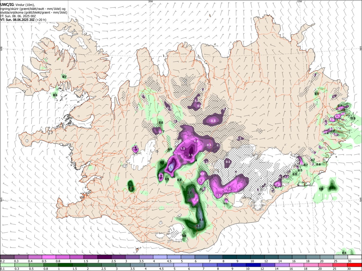This screenshot has width=362, height=271.
Task: Select the deep blue 10–12 swatch in bottom legend row
Action: [x=253, y=265]
